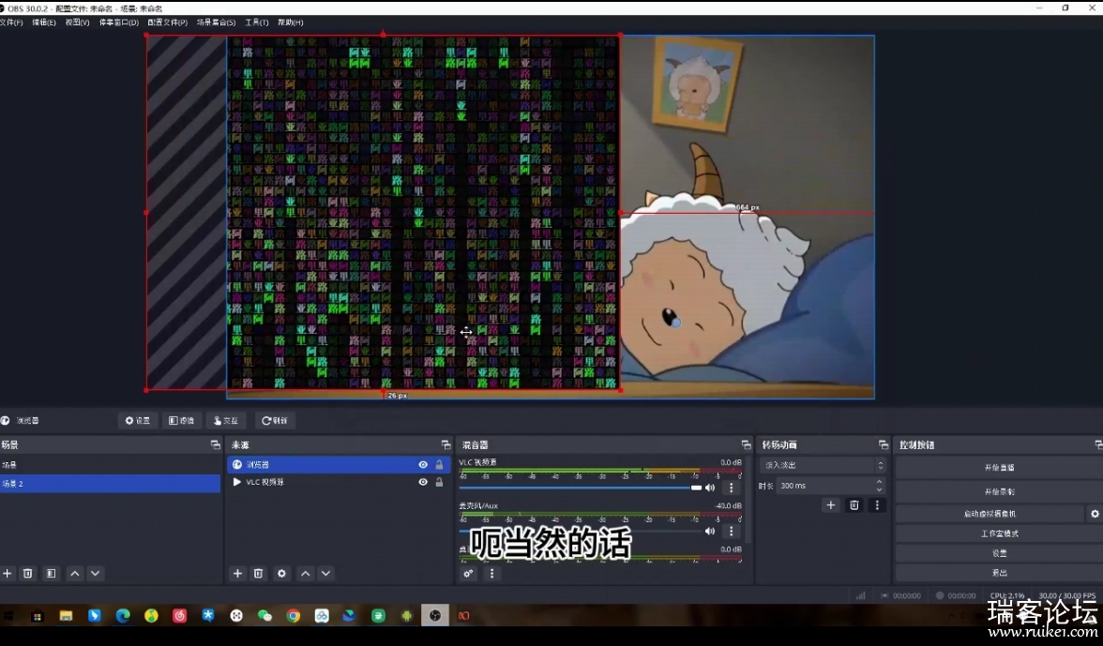Viewport: 1103px width, 646px height.
Task: Open WeChat from the taskbar
Action: click(264, 616)
